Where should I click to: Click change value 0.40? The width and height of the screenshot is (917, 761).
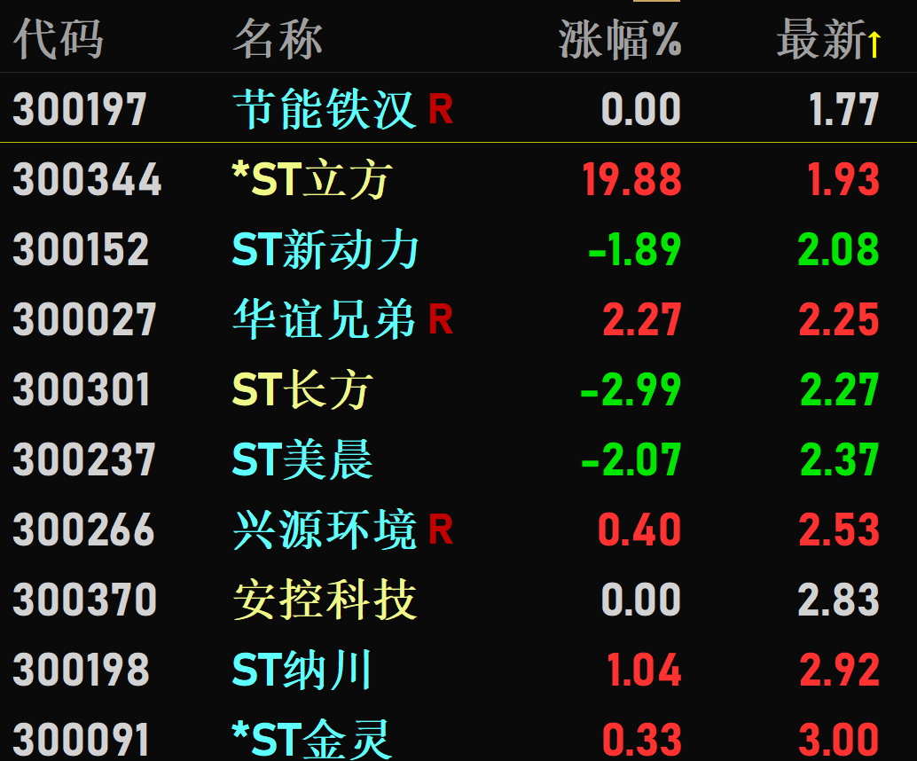point(639,530)
